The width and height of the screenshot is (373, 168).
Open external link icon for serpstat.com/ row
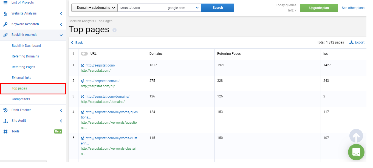(83, 65)
